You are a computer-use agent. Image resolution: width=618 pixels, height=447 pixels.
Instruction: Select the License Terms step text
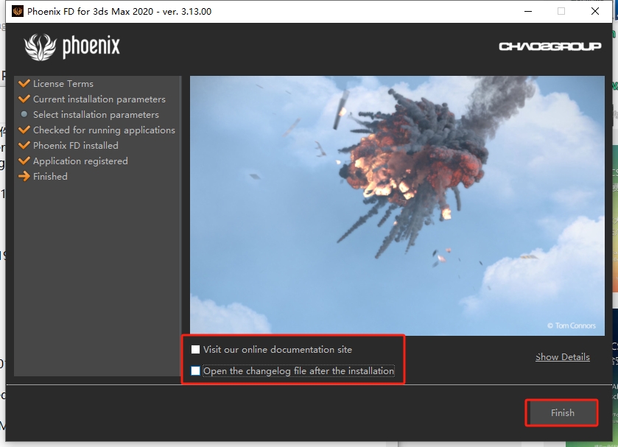(63, 83)
